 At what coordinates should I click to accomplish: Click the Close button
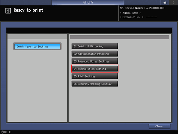(x=159, y=126)
